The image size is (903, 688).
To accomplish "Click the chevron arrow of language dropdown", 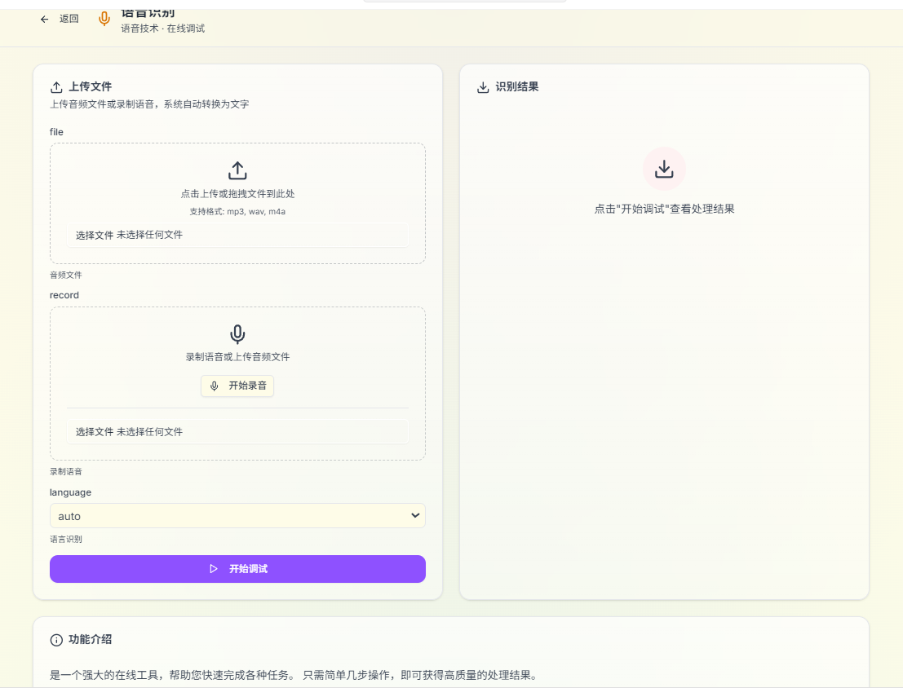I will pos(415,515).
